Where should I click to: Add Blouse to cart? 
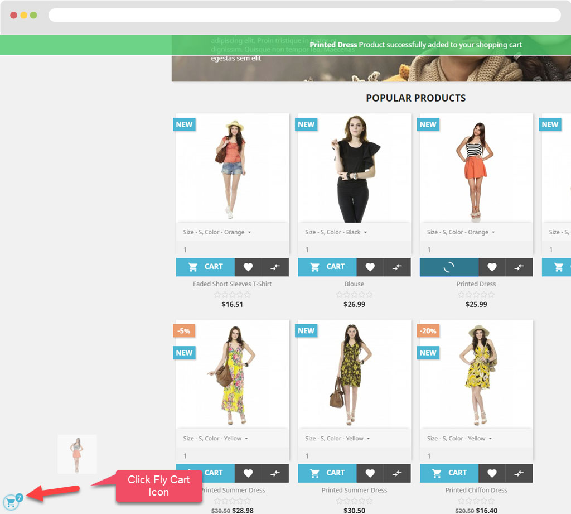(327, 267)
